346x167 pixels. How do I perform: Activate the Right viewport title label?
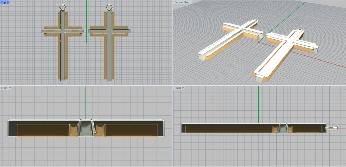coord(178,88)
